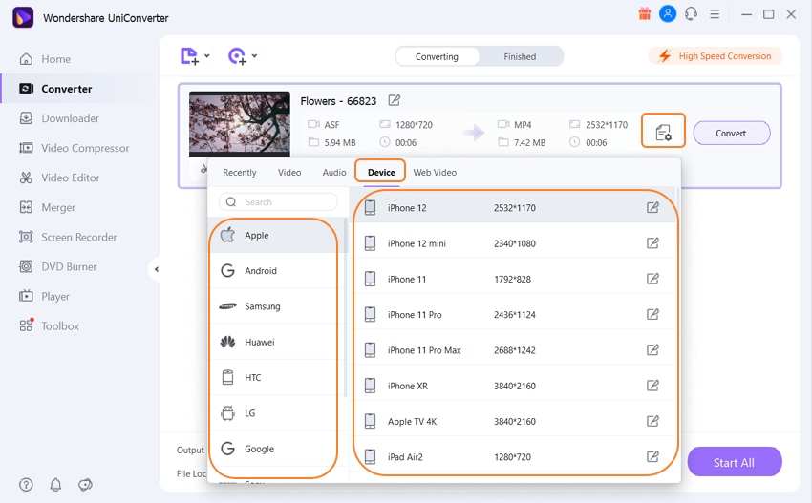The image size is (812, 503).
Task: Edit iPhone 12 preset settings
Action: [x=652, y=207]
